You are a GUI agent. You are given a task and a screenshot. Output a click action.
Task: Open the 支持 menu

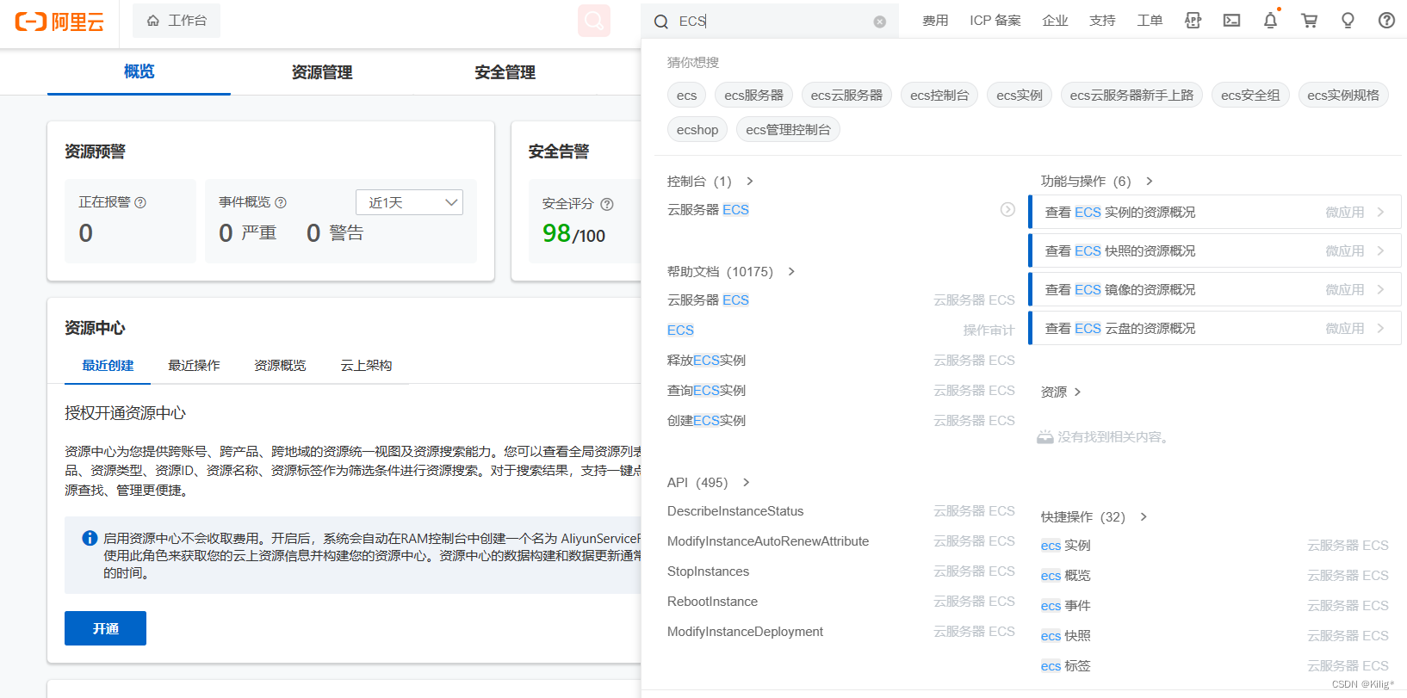1102,21
